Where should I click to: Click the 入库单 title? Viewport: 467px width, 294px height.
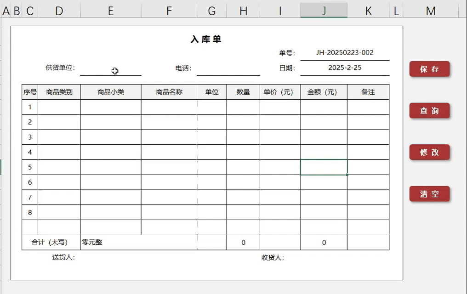pos(206,40)
